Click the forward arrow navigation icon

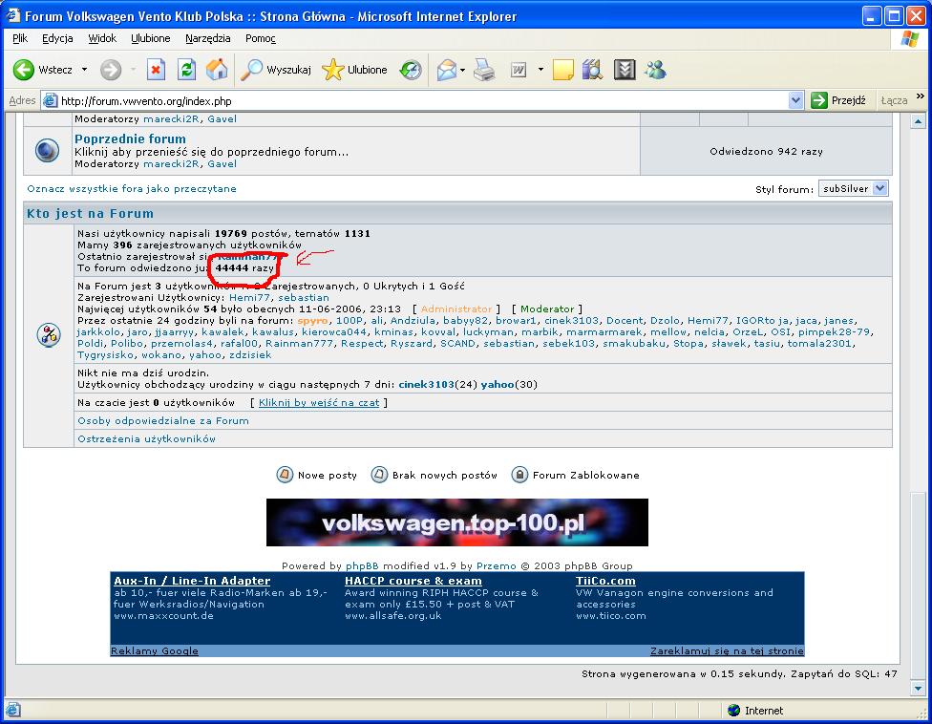tap(111, 70)
